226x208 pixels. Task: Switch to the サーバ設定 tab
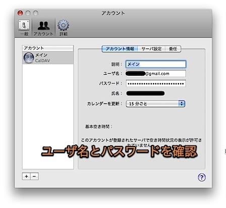click(x=151, y=49)
